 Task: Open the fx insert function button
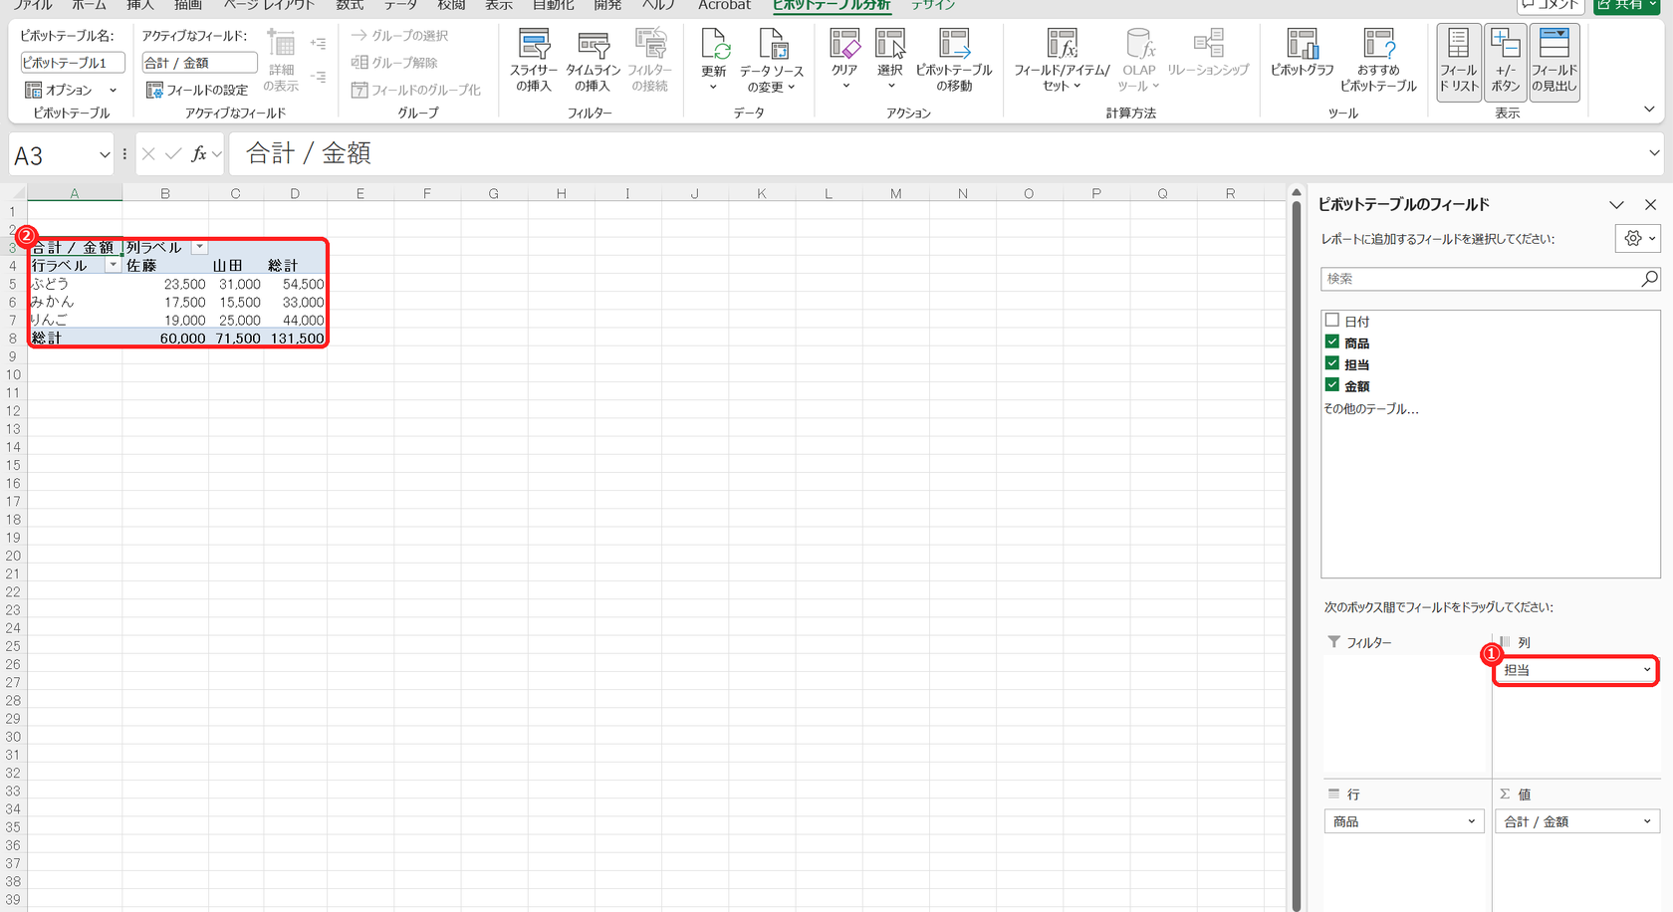(x=199, y=153)
